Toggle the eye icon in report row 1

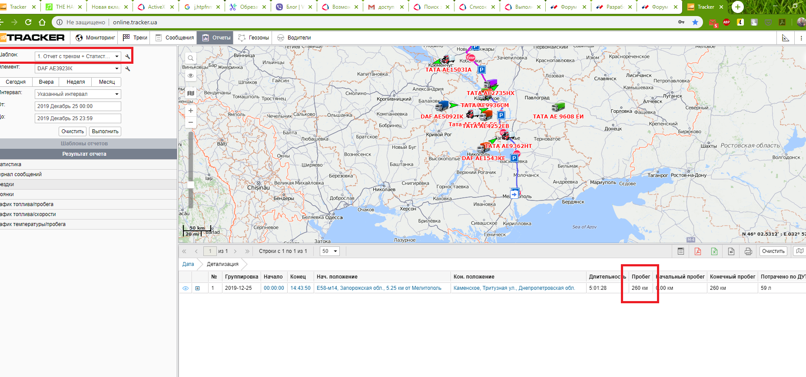pos(186,288)
